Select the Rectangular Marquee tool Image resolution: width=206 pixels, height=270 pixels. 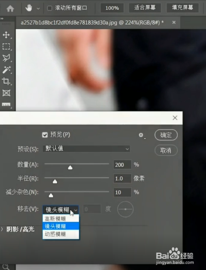click(x=6, y=47)
